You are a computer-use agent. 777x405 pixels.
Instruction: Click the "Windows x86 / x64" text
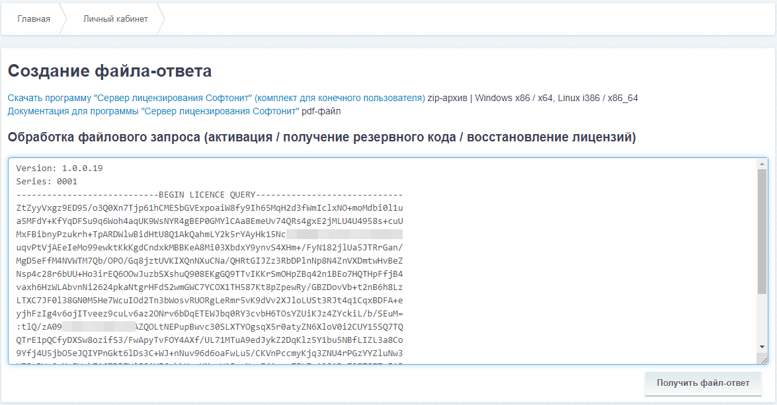[515, 97]
